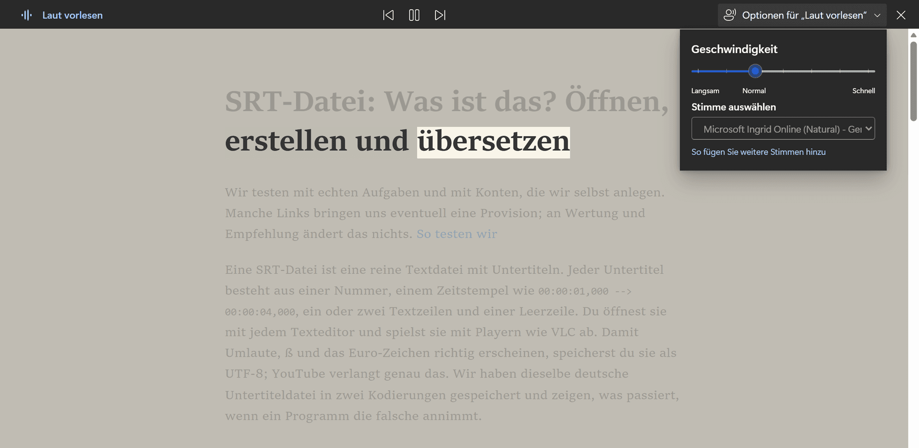Click the timestamp 00:00:04,000 in the article
The height and width of the screenshot is (448, 919).
click(260, 312)
